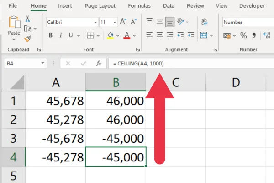Apply yellow Fill Color bucket
The width and height of the screenshot is (274, 183).
[x=110, y=35]
